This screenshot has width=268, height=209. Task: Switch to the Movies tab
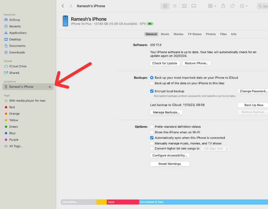coord(179,34)
